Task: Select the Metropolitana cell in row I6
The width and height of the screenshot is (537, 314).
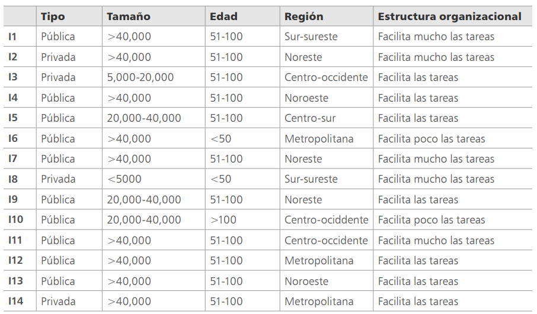Action: 319,139
